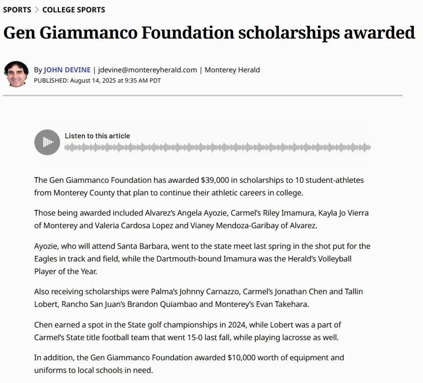This screenshot has height=383, width=423.
Task: Click the paragraph starting "Chen earned a spot"
Action: click(187, 331)
